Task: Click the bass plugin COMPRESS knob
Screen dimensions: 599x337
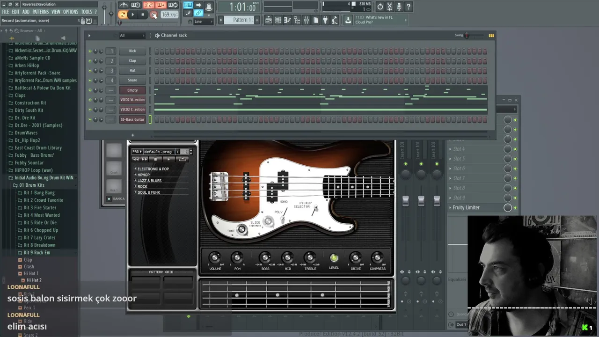Action: pos(377,257)
